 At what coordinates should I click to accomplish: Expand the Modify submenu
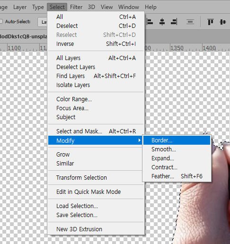(95, 140)
